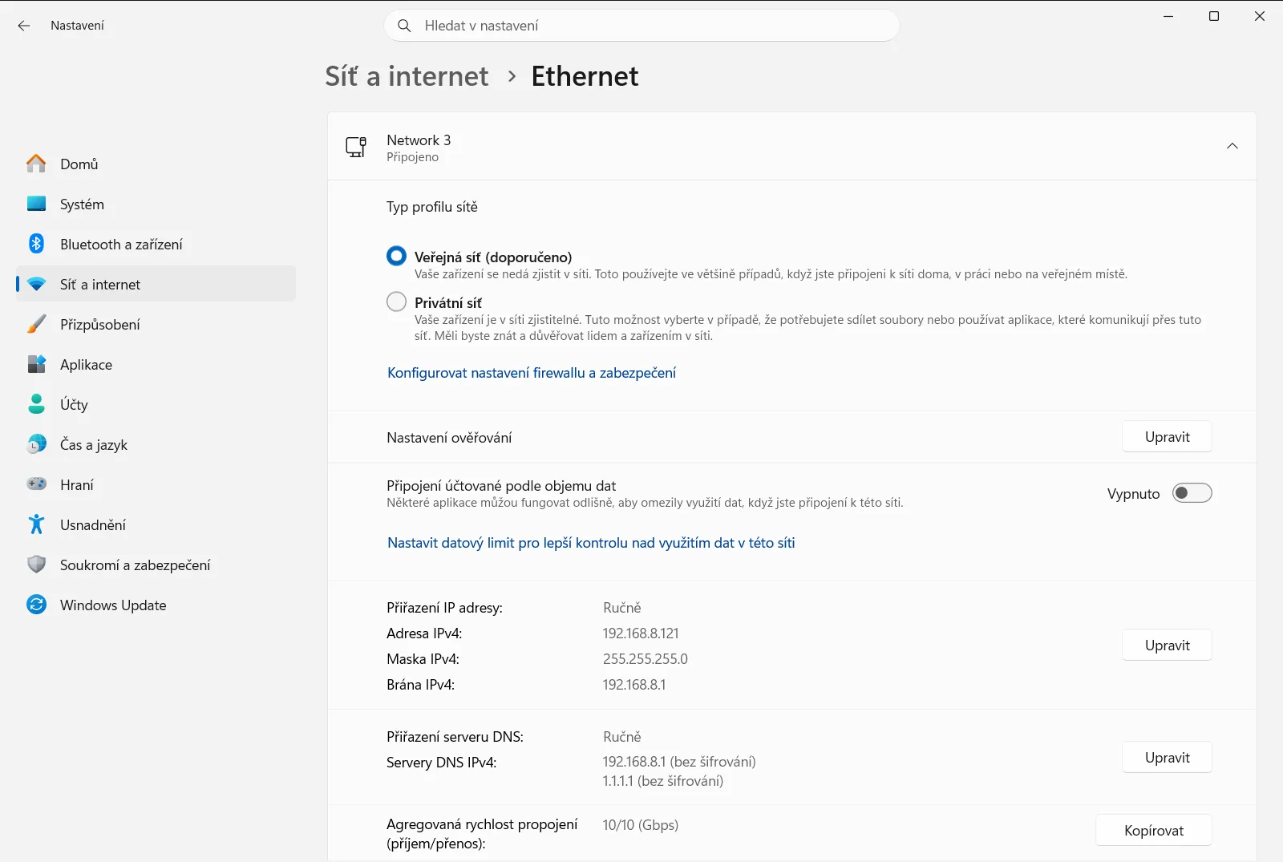Go to the Účty settings category

pos(156,404)
